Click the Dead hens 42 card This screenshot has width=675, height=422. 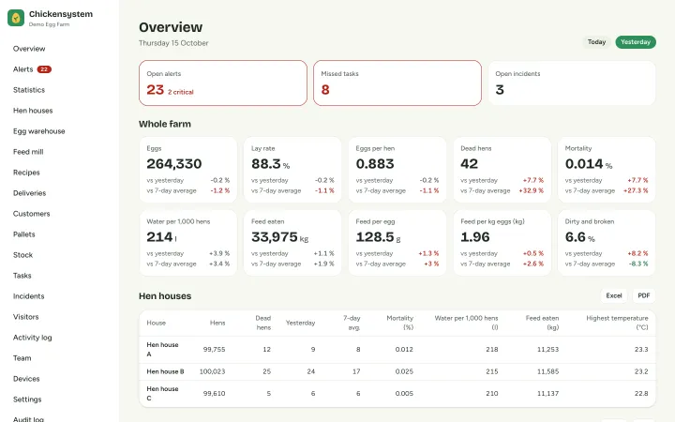(502, 170)
